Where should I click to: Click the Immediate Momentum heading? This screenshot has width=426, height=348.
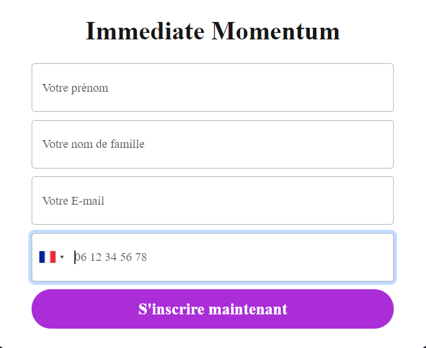[x=212, y=31]
